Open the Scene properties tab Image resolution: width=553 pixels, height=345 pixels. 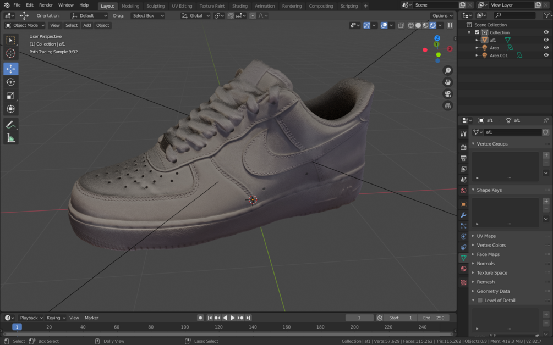click(x=463, y=180)
